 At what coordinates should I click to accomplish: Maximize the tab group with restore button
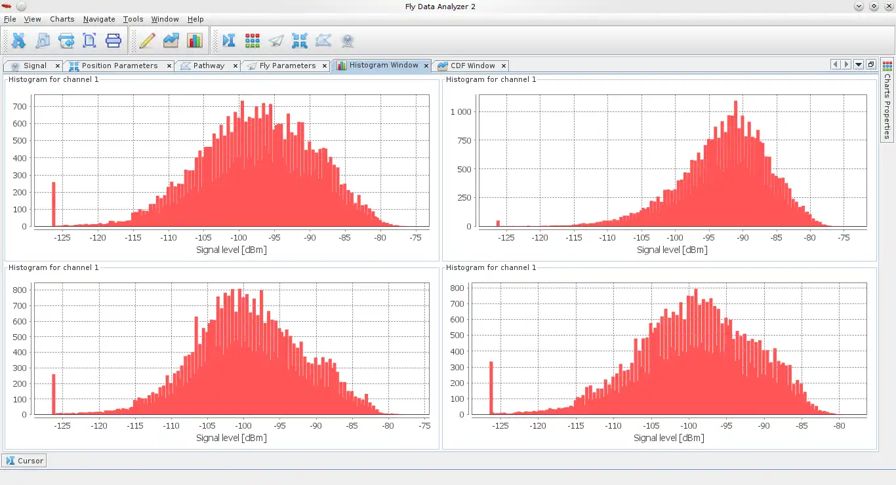(871, 64)
